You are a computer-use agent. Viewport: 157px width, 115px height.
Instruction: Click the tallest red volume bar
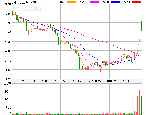tap(139, 102)
